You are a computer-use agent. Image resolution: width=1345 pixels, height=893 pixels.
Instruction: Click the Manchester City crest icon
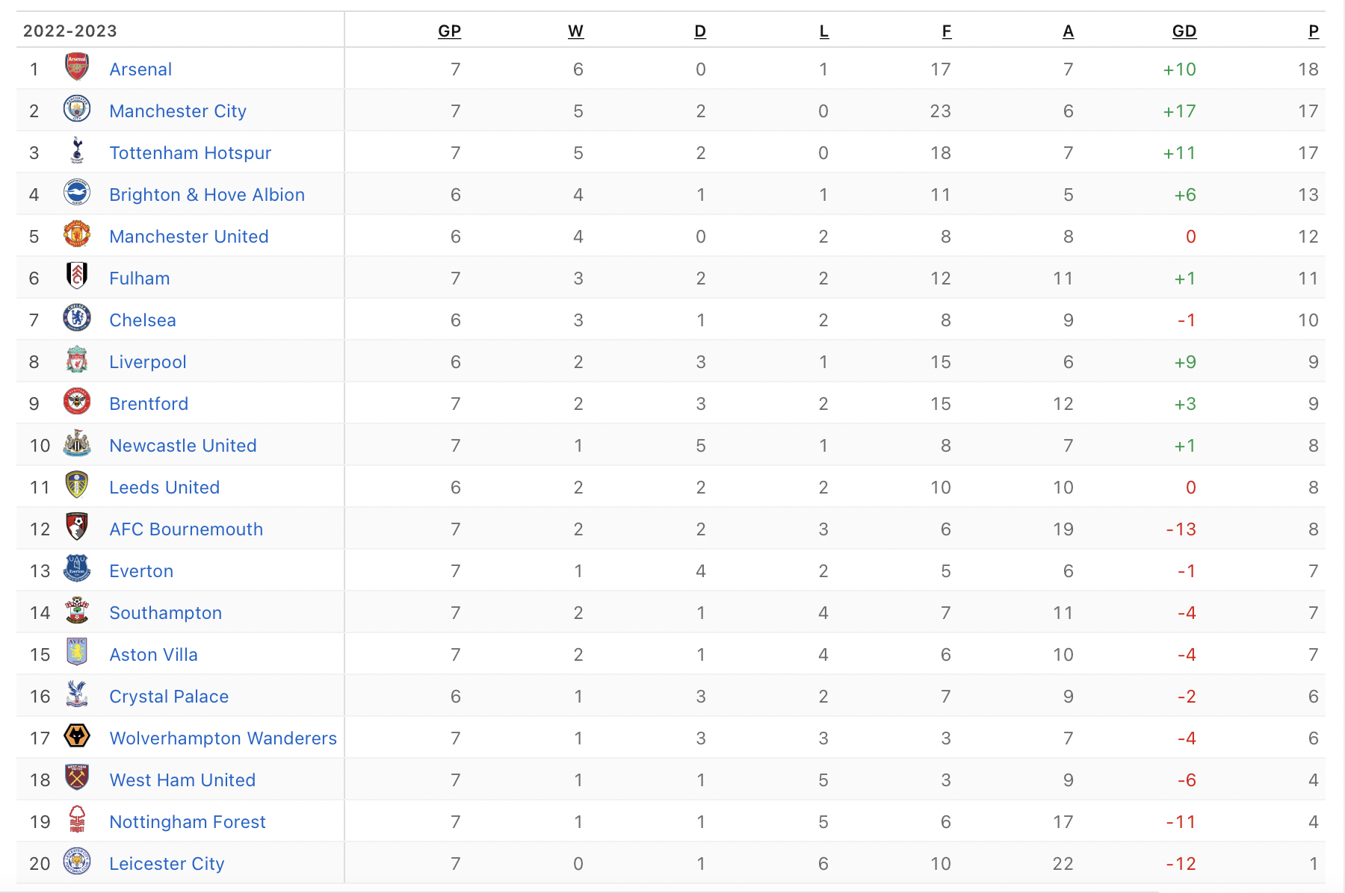point(77,109)
